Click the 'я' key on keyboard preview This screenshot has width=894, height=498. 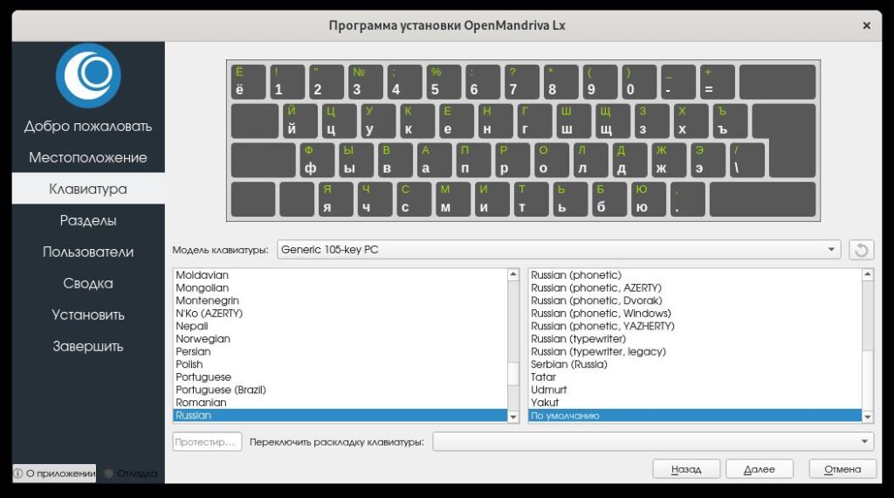coord(335,199)
